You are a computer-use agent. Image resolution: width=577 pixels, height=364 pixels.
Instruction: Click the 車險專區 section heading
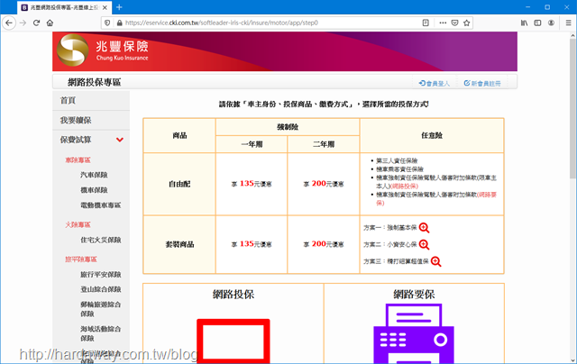pyautogui.click(x=78, y=160)
